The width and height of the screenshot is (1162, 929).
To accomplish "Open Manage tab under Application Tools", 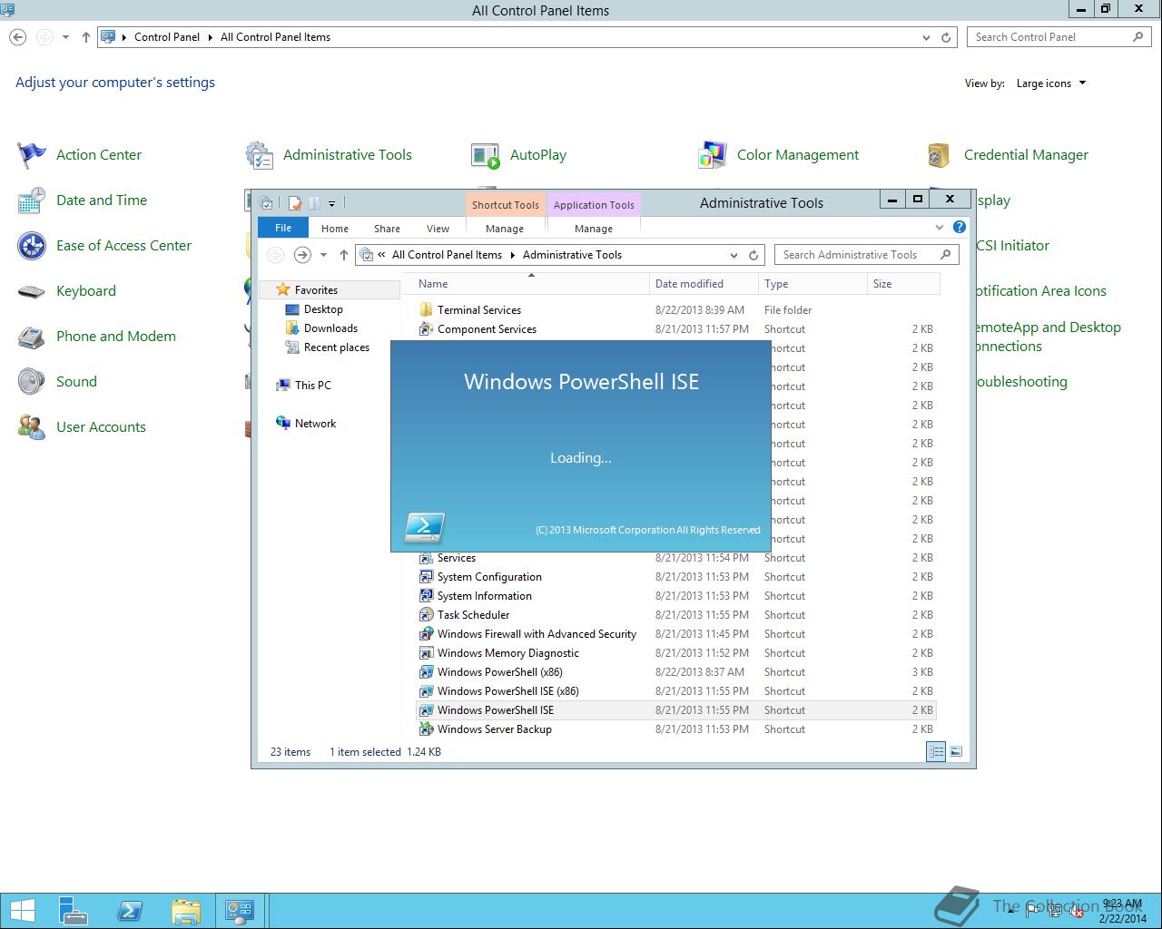I will pos(594,229).
